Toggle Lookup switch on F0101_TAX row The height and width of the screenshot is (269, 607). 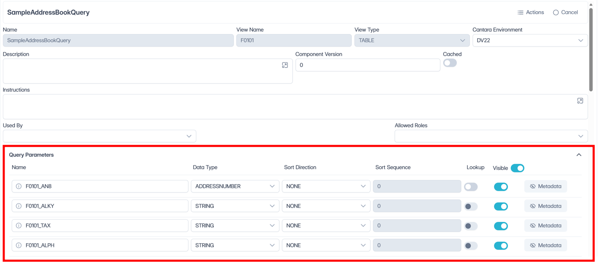(471, 226)
